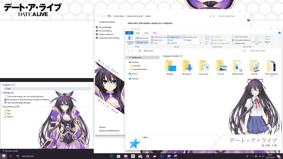283x159 pixels.
Task: Open the Pictures folder icon
Action: 221,68
